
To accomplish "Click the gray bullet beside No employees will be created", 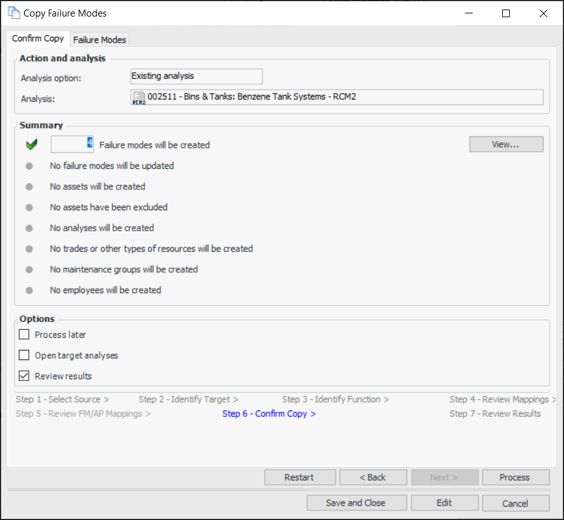I will (29, 291).
